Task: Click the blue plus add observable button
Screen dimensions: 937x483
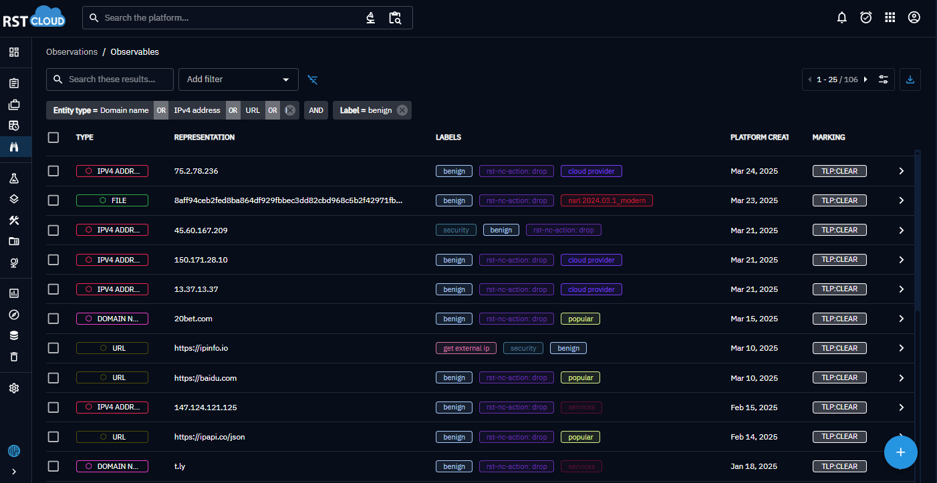Action: pos(900,452)
